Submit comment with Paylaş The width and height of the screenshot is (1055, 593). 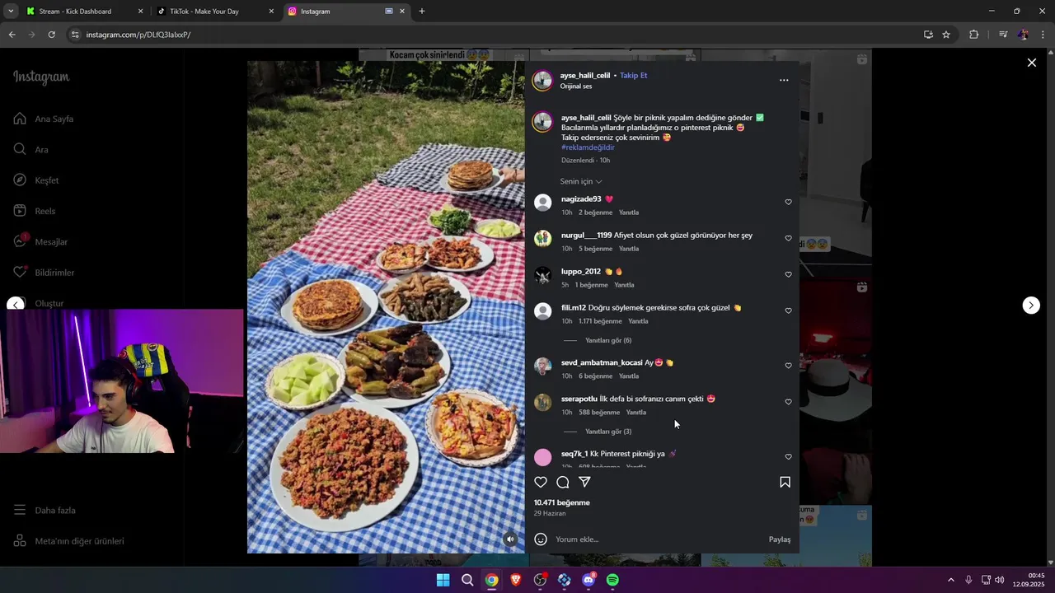coord(780,539)
